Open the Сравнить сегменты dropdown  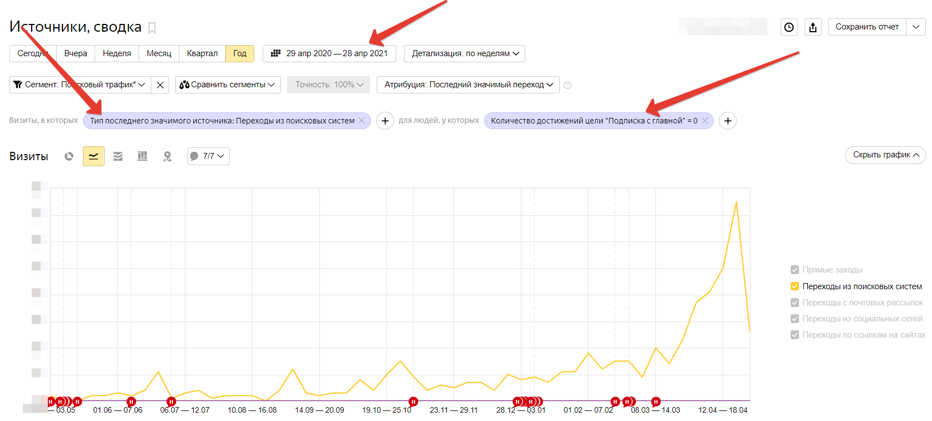(x=228, y=85)
